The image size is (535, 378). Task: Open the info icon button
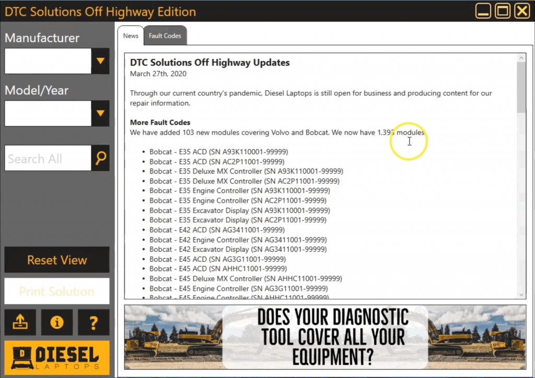pyautogui.click(x=56, y=322)
